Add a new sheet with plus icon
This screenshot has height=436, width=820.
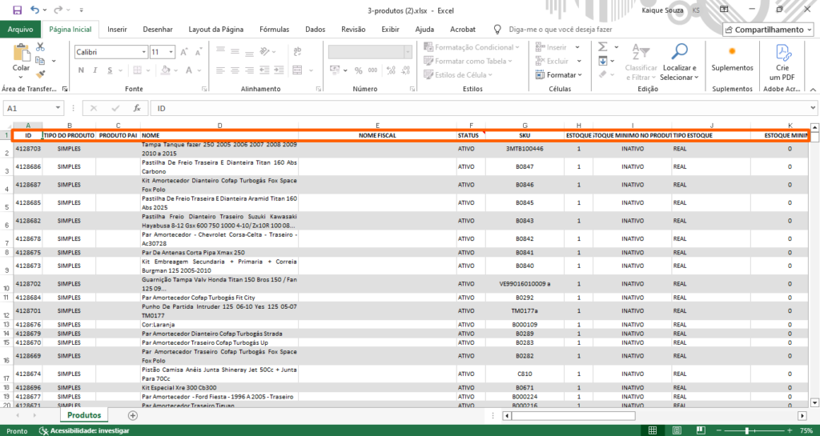tap(133, 415)
